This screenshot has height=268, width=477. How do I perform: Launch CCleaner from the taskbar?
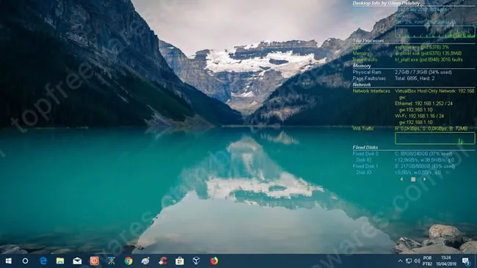(x=162, y=261)
